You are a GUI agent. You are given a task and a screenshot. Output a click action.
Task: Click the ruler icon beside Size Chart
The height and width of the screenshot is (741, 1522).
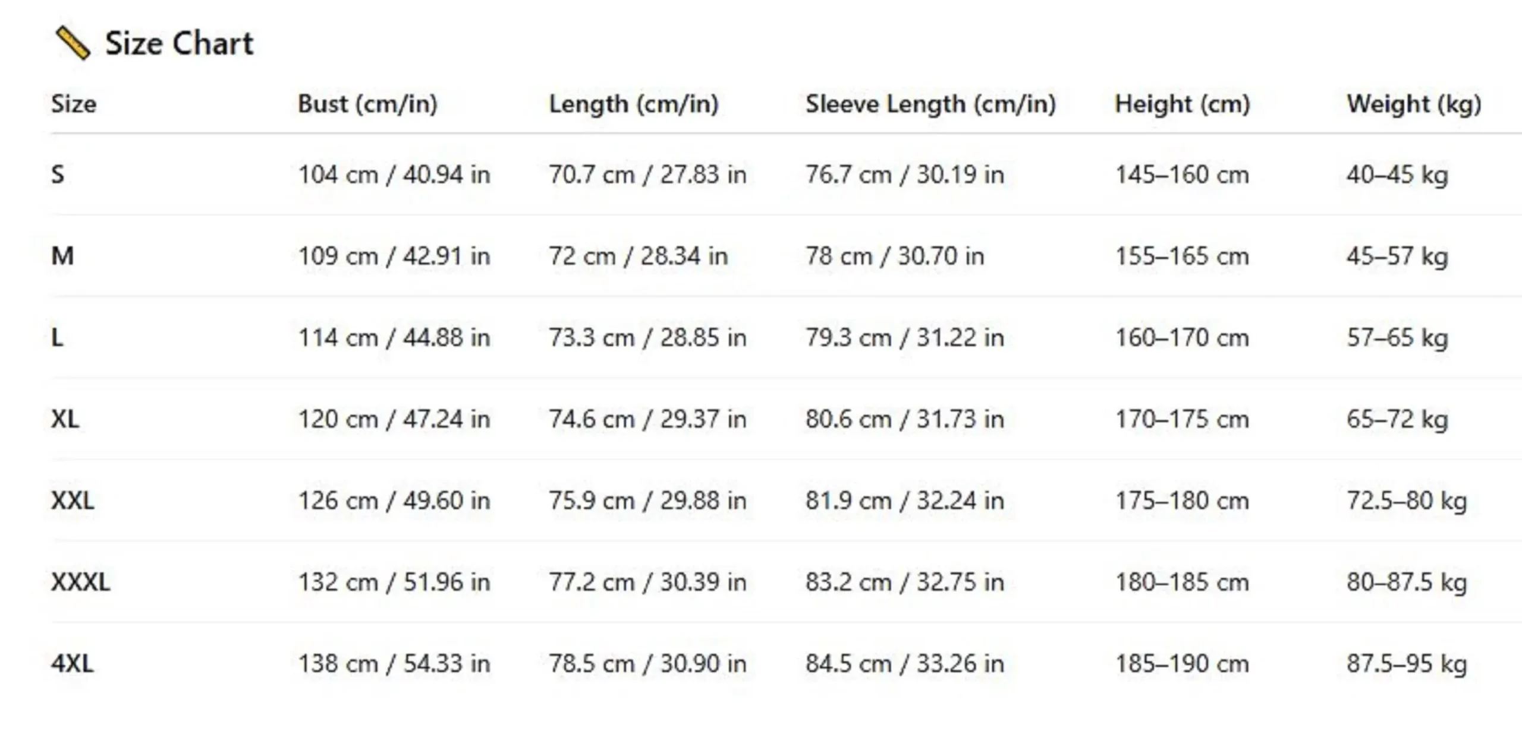click(73, 43)
